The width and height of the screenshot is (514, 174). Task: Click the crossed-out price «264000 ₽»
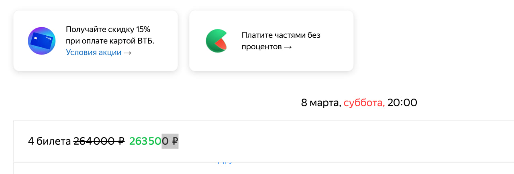[x=99, y=141]
